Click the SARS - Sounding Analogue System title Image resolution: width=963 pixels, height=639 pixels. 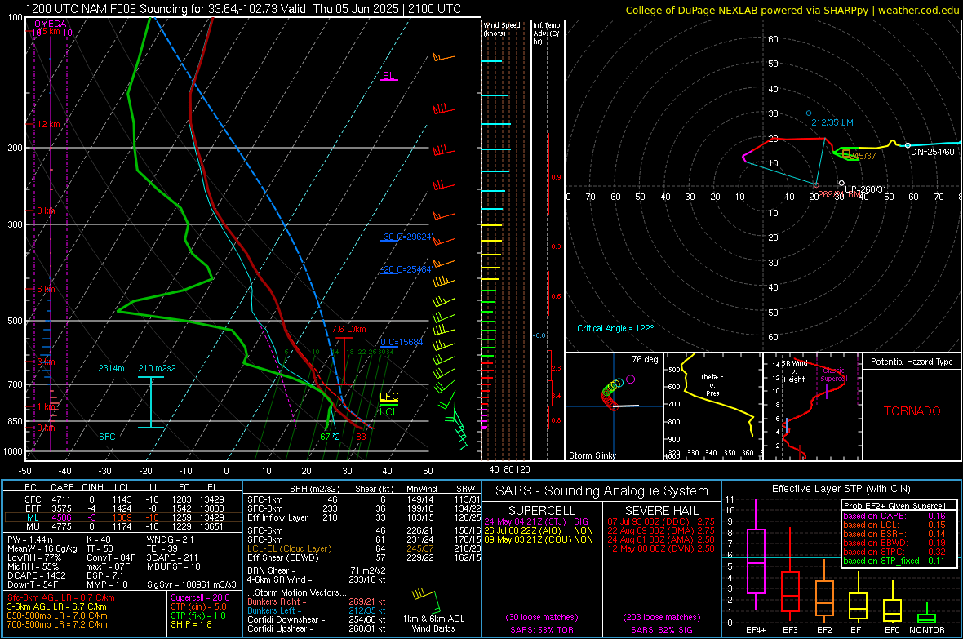pyautogui.click(x=602, y=490)
